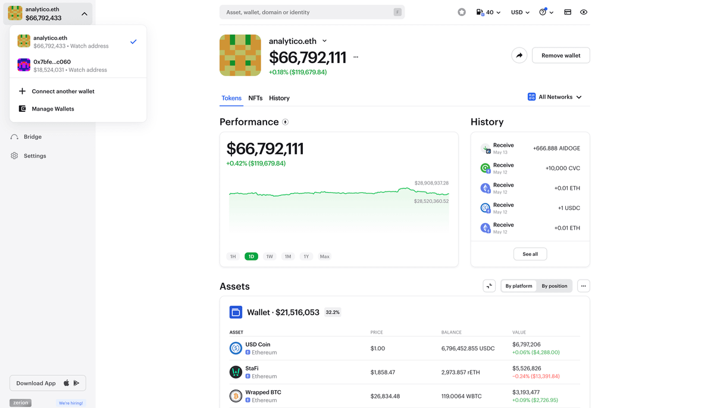Click See all in History

(x=530, y=254)
